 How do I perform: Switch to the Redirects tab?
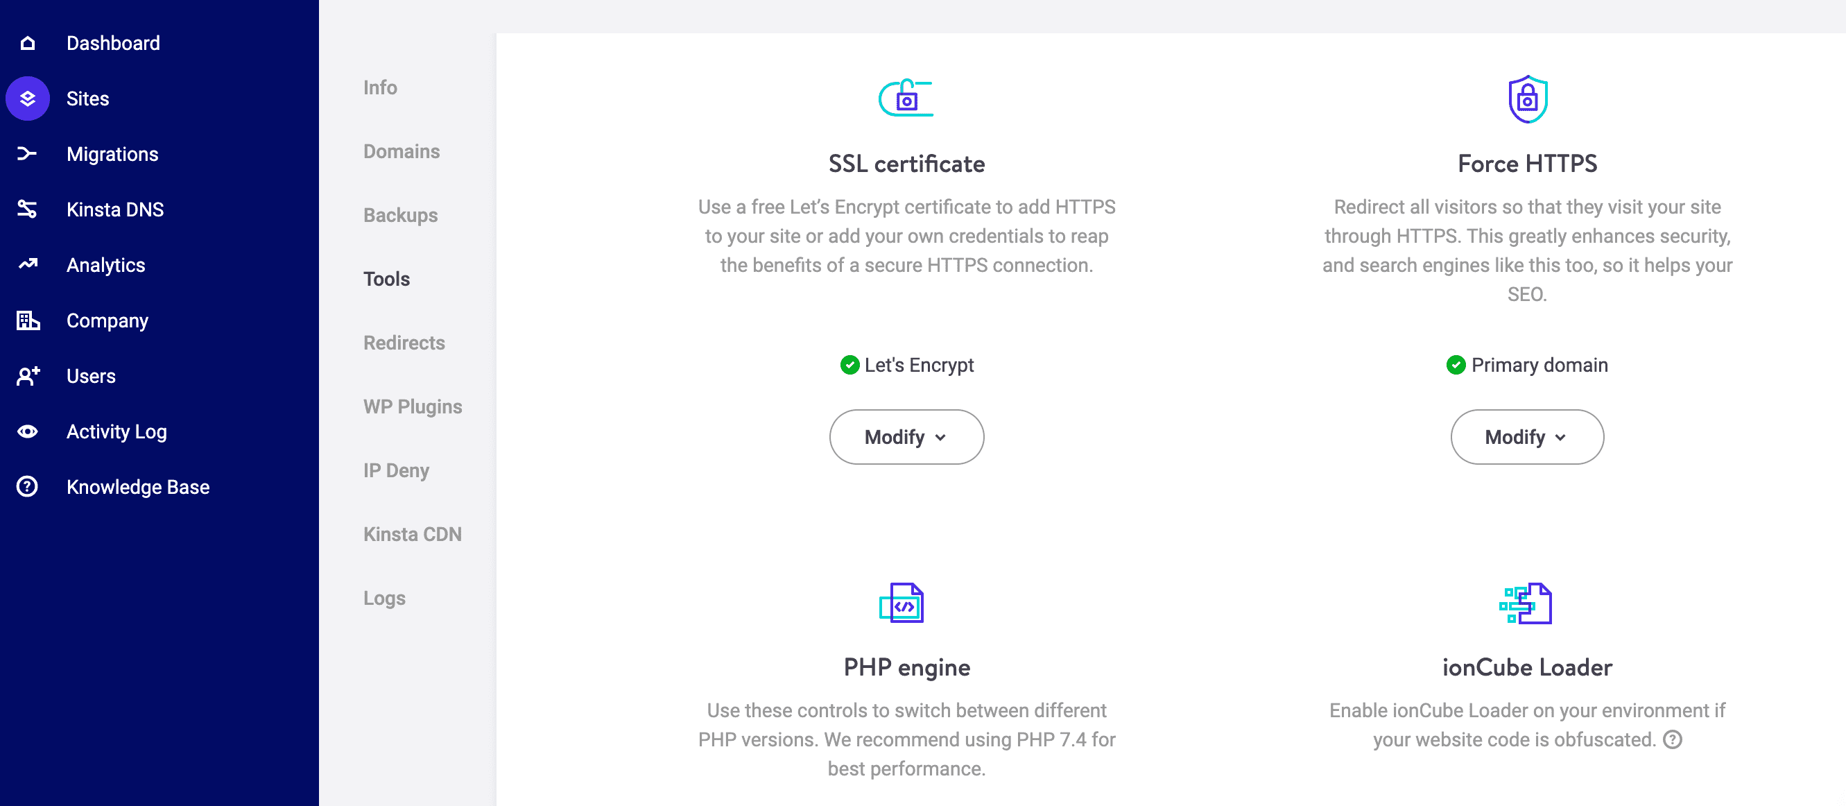[x=404, y=343]
